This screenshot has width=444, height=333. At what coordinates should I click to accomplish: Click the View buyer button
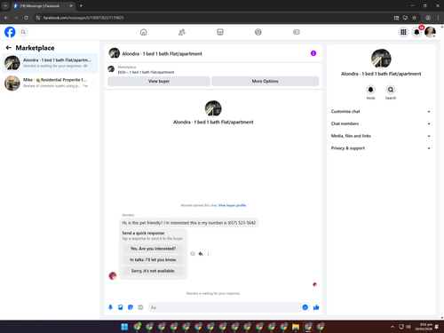(x=159, y=81)
